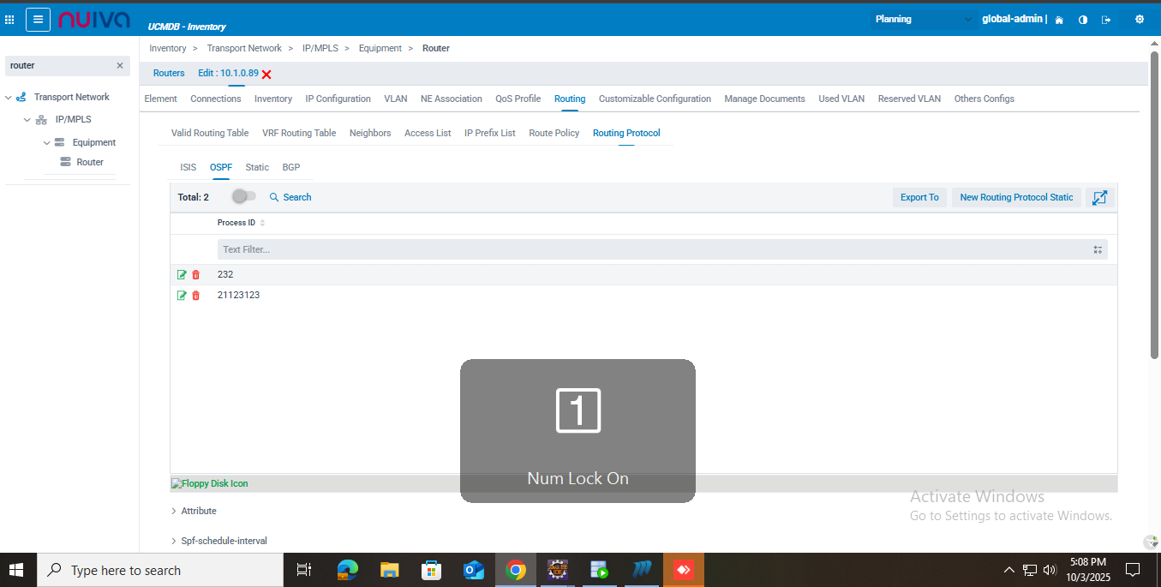
Task: Click the Export To button
Action: coord(919,198)
